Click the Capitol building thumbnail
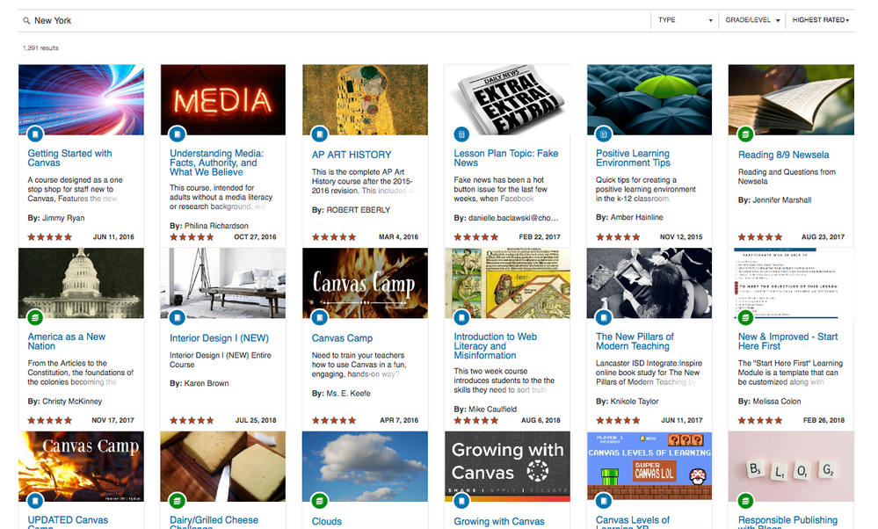The image size is (878, 529). [81, 283]
